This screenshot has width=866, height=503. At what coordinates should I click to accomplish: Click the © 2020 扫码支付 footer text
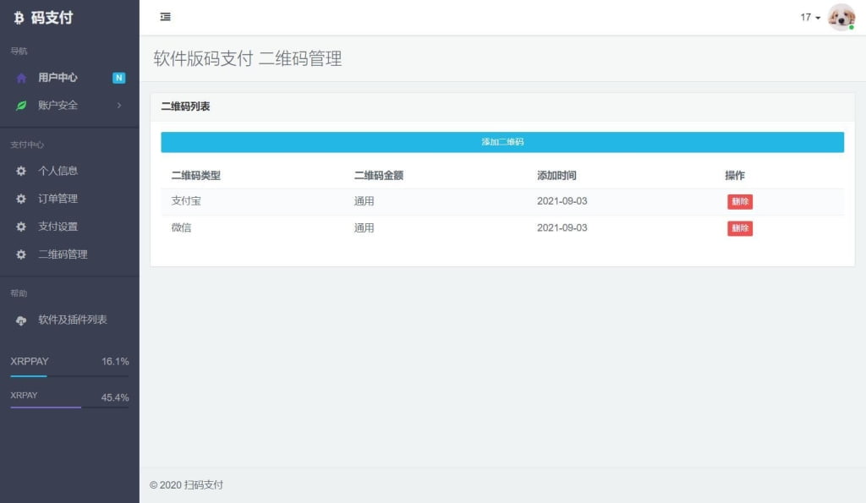pyautogui.click(x=186, y=484)
